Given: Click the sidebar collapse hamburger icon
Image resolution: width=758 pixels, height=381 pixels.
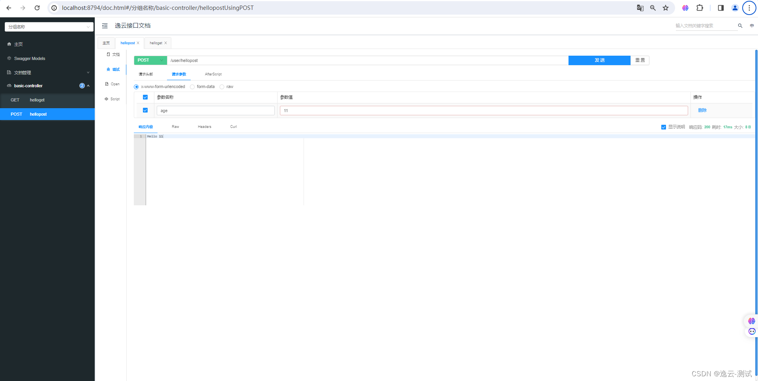Looking at the screenshot, I should [105, 26].
